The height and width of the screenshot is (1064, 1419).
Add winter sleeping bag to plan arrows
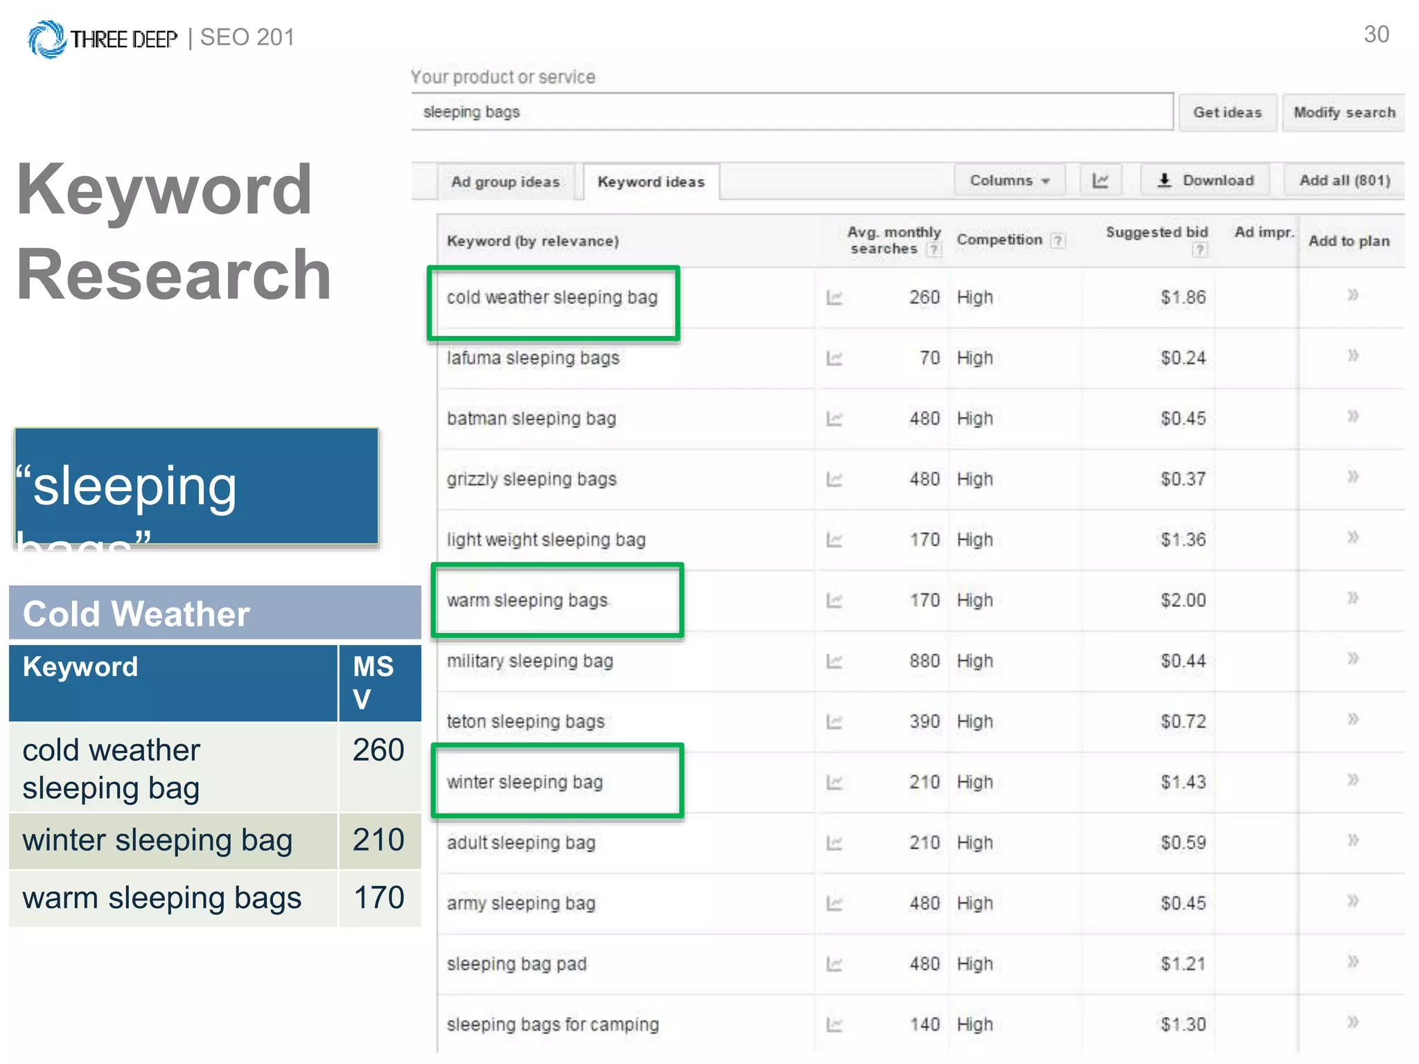click(x=1352, y=781)
